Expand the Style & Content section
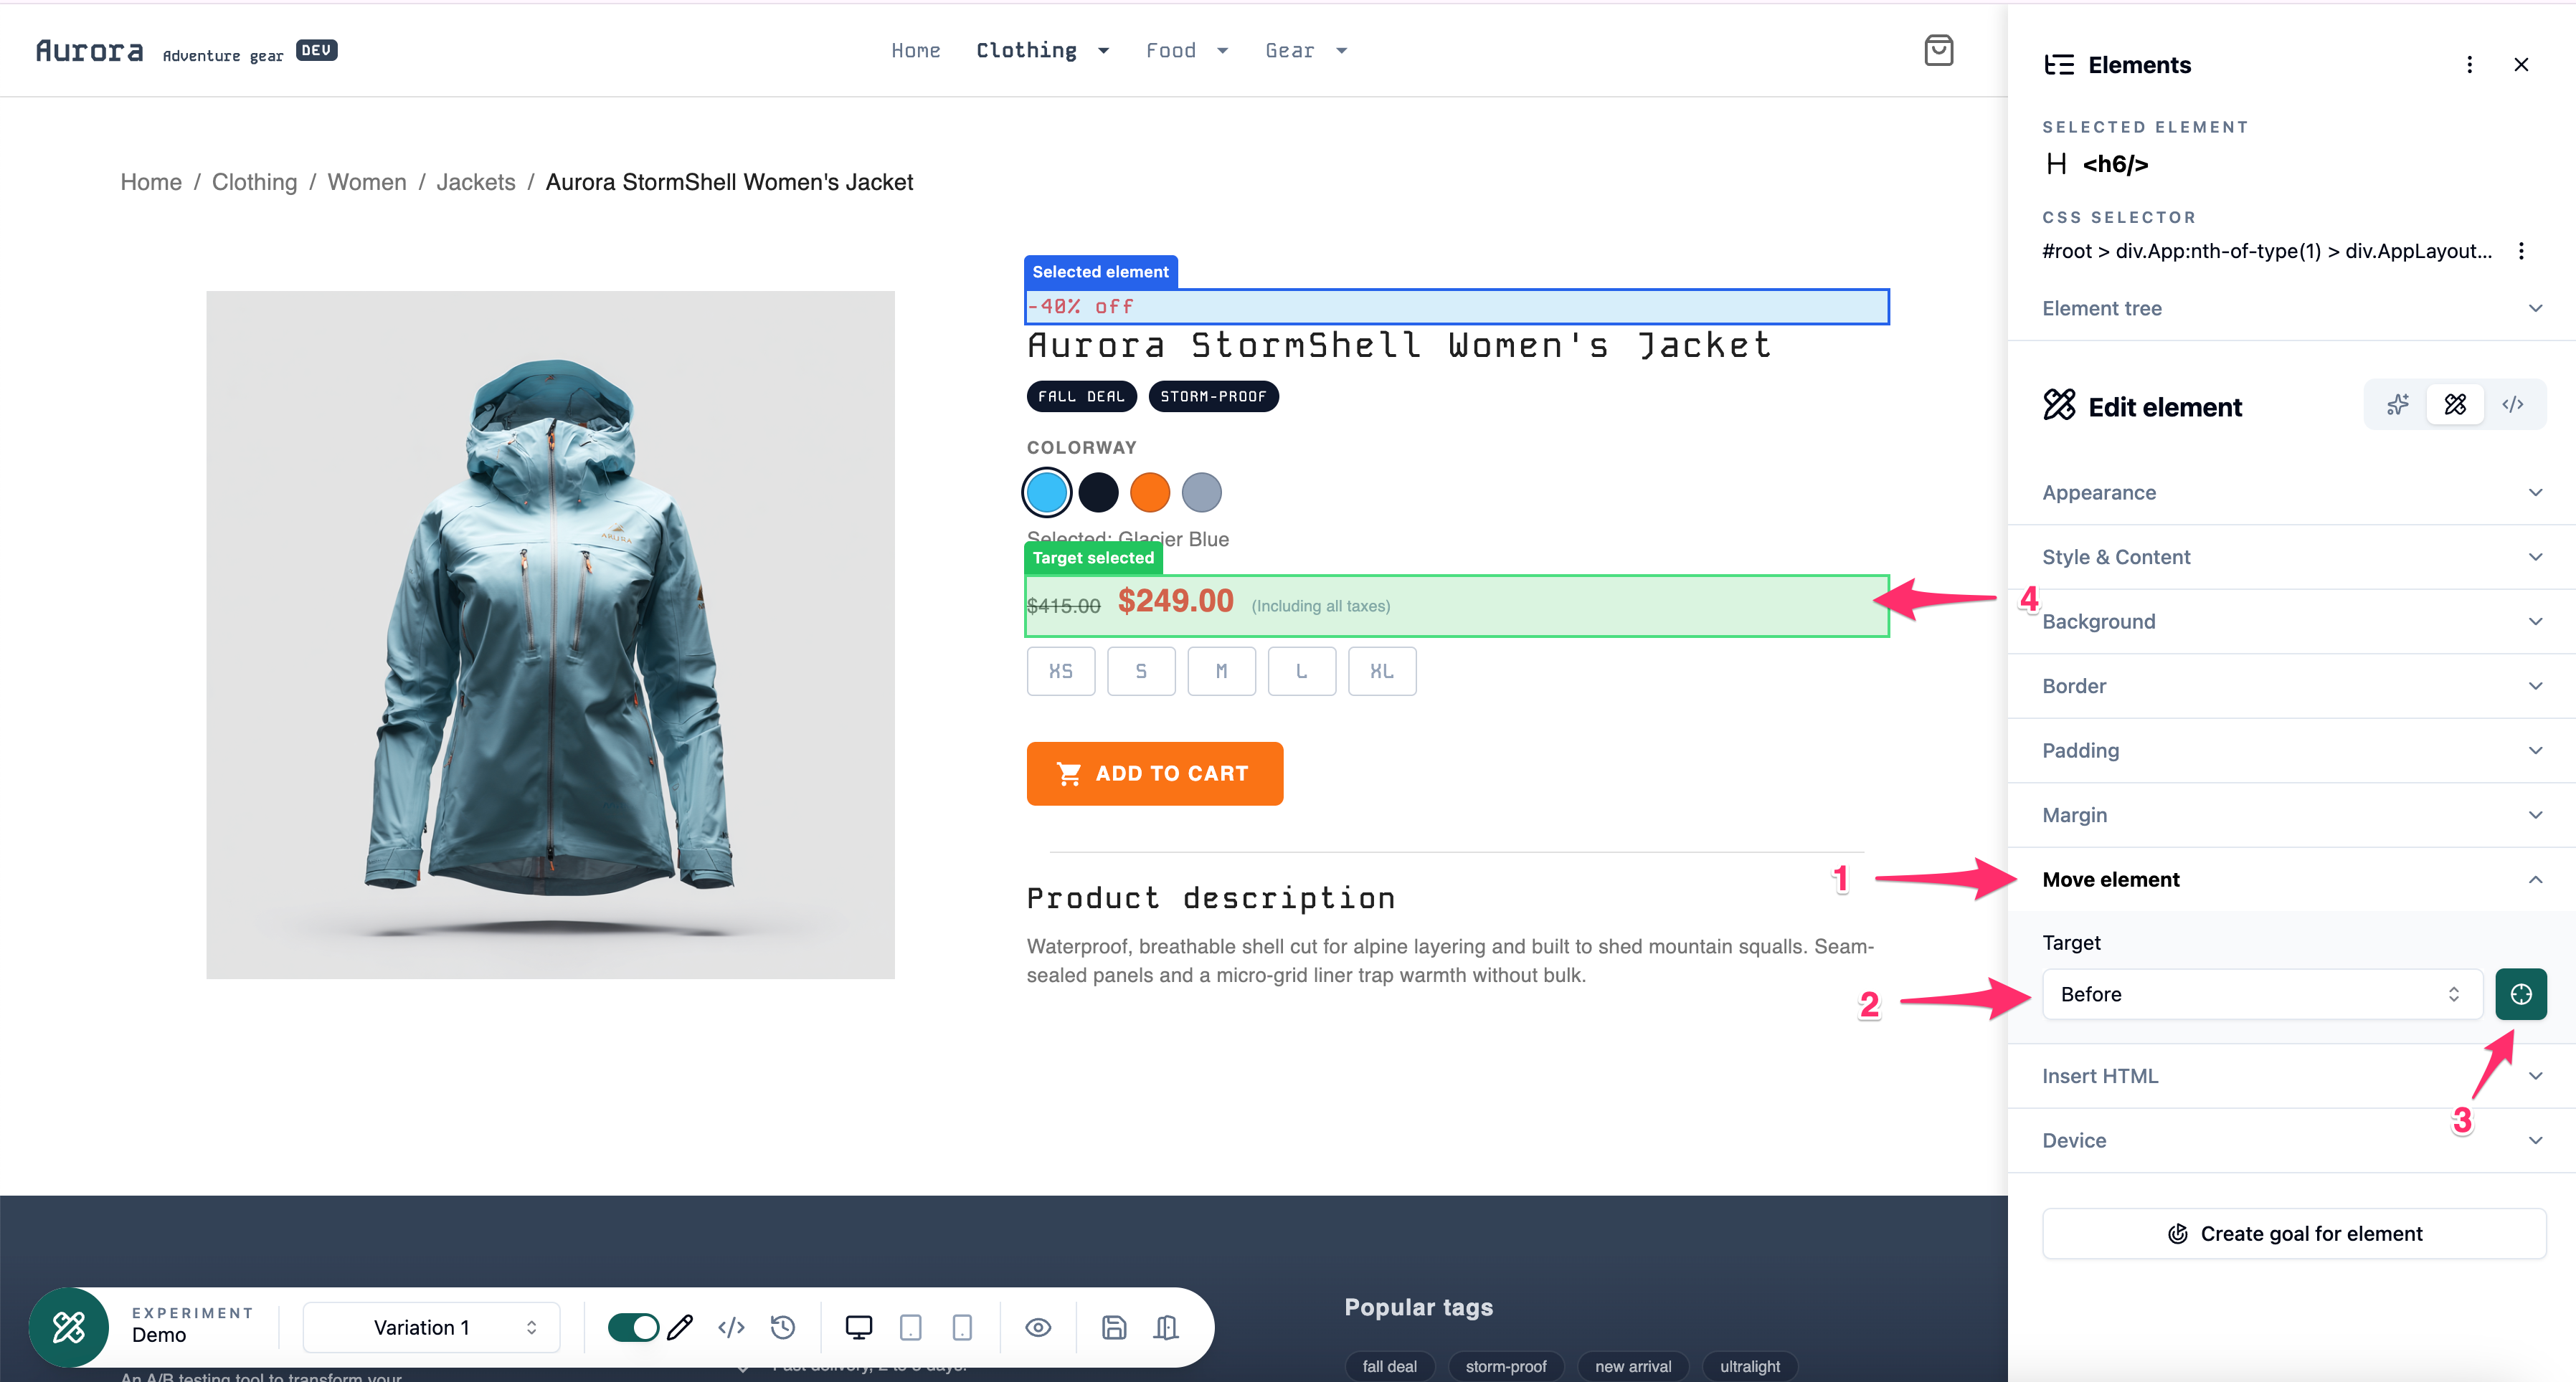Image resolution: width=2576 pixels, height=1382 pixels. pyautogui.click(x=2291, y=556)
